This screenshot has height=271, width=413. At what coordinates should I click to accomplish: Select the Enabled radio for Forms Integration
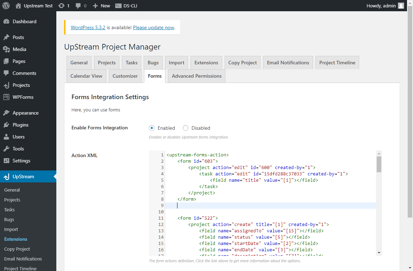click(152, 128)
